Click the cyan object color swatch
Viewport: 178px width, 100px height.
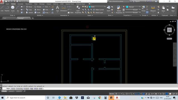127,7
